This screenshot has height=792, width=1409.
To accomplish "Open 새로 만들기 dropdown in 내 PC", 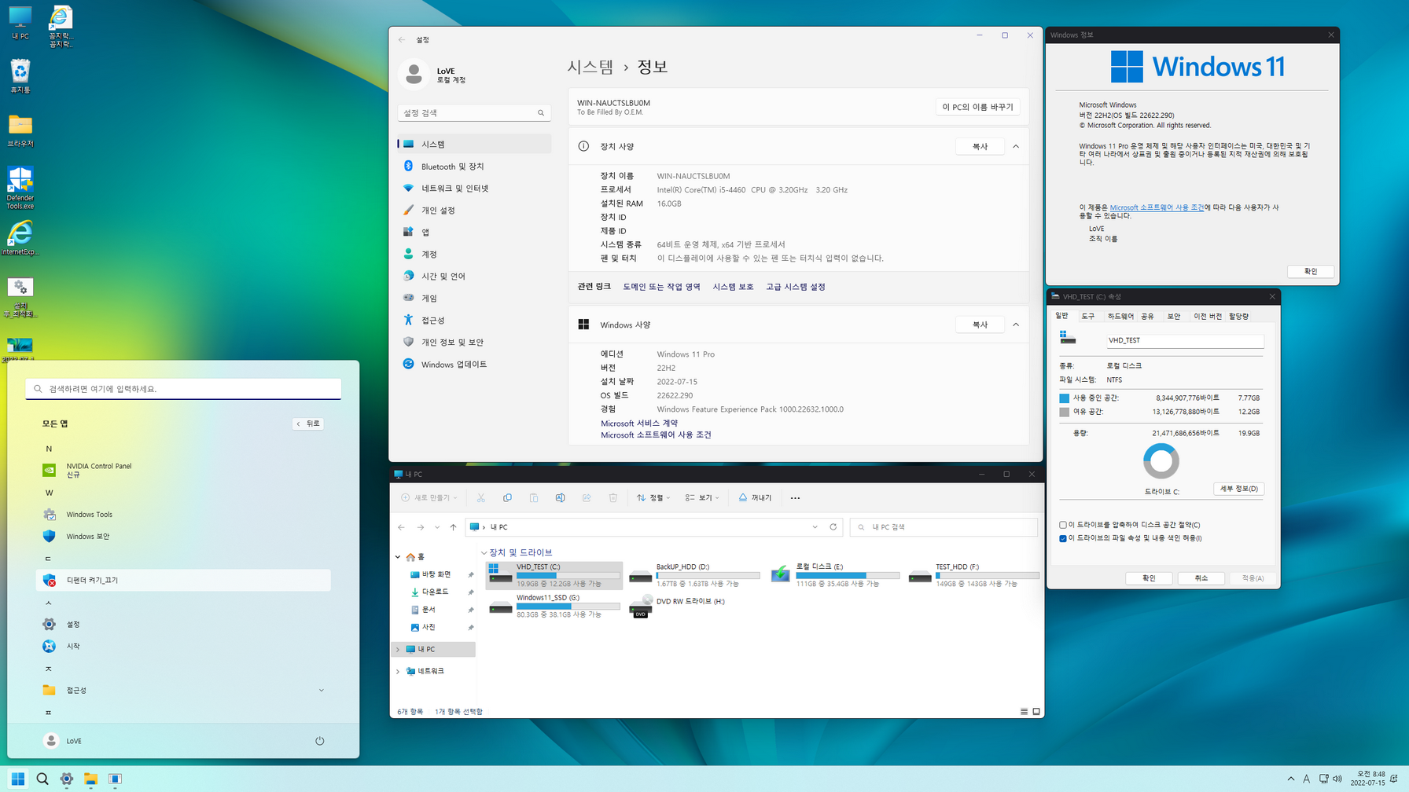I will pos(429,497).
